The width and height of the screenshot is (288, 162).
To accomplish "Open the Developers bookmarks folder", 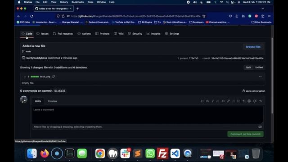I will [196, 22].
